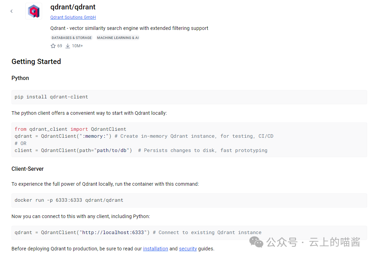Click the QdrantClient(":memory:") code line
This screenshot has width=372, height=257.
144,136
